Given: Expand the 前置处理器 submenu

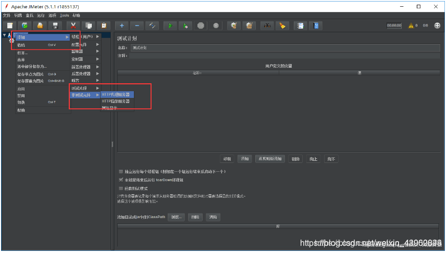Looking at the screenshot, I should (85, 67).
